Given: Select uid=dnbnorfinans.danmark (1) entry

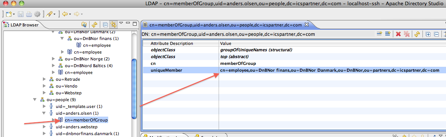Looking at the screenshot, I should click(87, 134).
